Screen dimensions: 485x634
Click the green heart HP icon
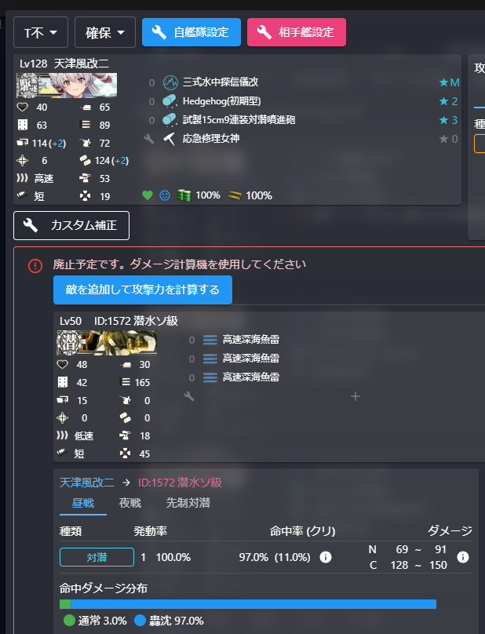148,195
